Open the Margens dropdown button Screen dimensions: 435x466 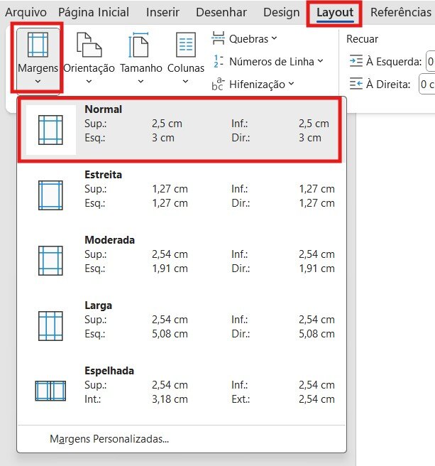tap(37, 58)
